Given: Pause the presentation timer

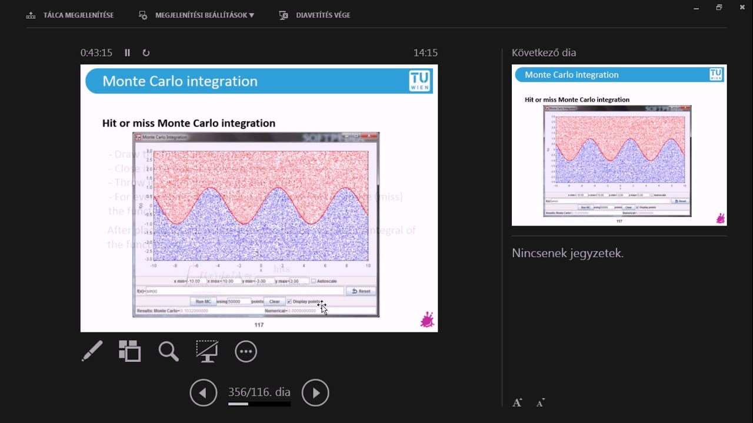Looking at the screenshot, I should 127,53.
